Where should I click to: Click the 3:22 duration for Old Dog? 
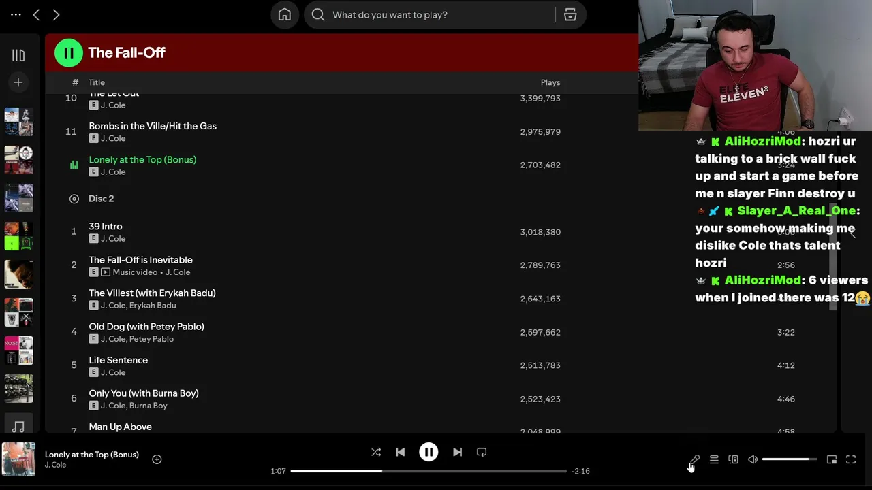786,332
